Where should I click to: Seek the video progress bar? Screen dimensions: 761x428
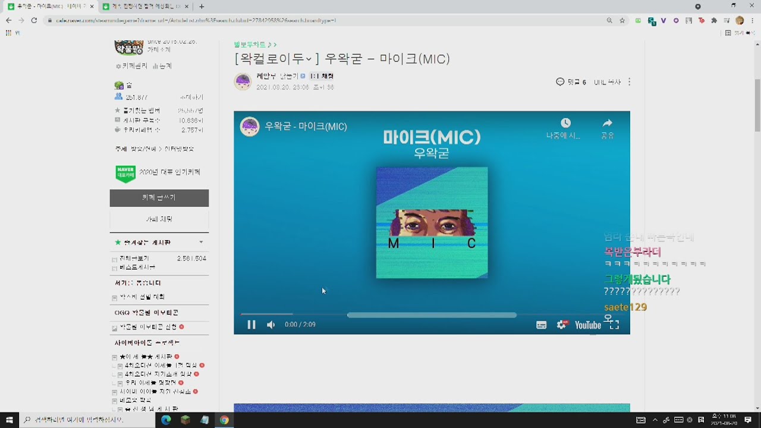tap(432, 314)
